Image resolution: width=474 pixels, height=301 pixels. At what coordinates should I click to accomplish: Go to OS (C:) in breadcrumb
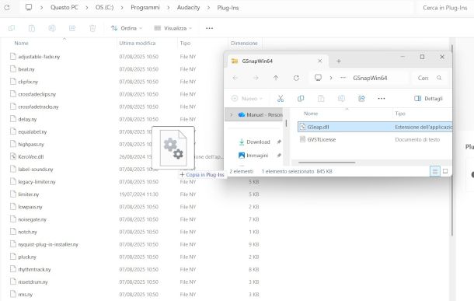coord(104,8)
